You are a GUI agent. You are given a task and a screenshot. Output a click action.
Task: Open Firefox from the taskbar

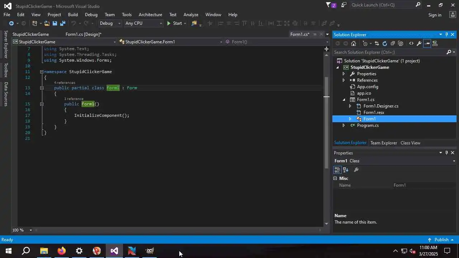tap(62, 251)
